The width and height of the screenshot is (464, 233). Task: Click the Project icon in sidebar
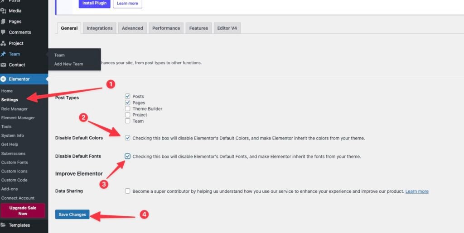pos(4,43)
